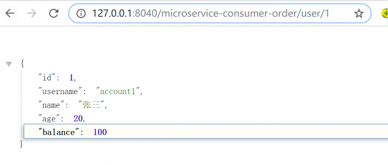This screenshot has width=388, height=165.
Task: Focus the address bar URL field
Action: [x=210, y=14]
